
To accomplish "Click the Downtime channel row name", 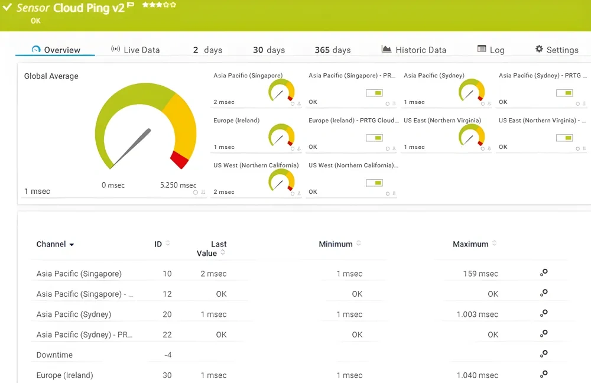I will tap(54, 355).
